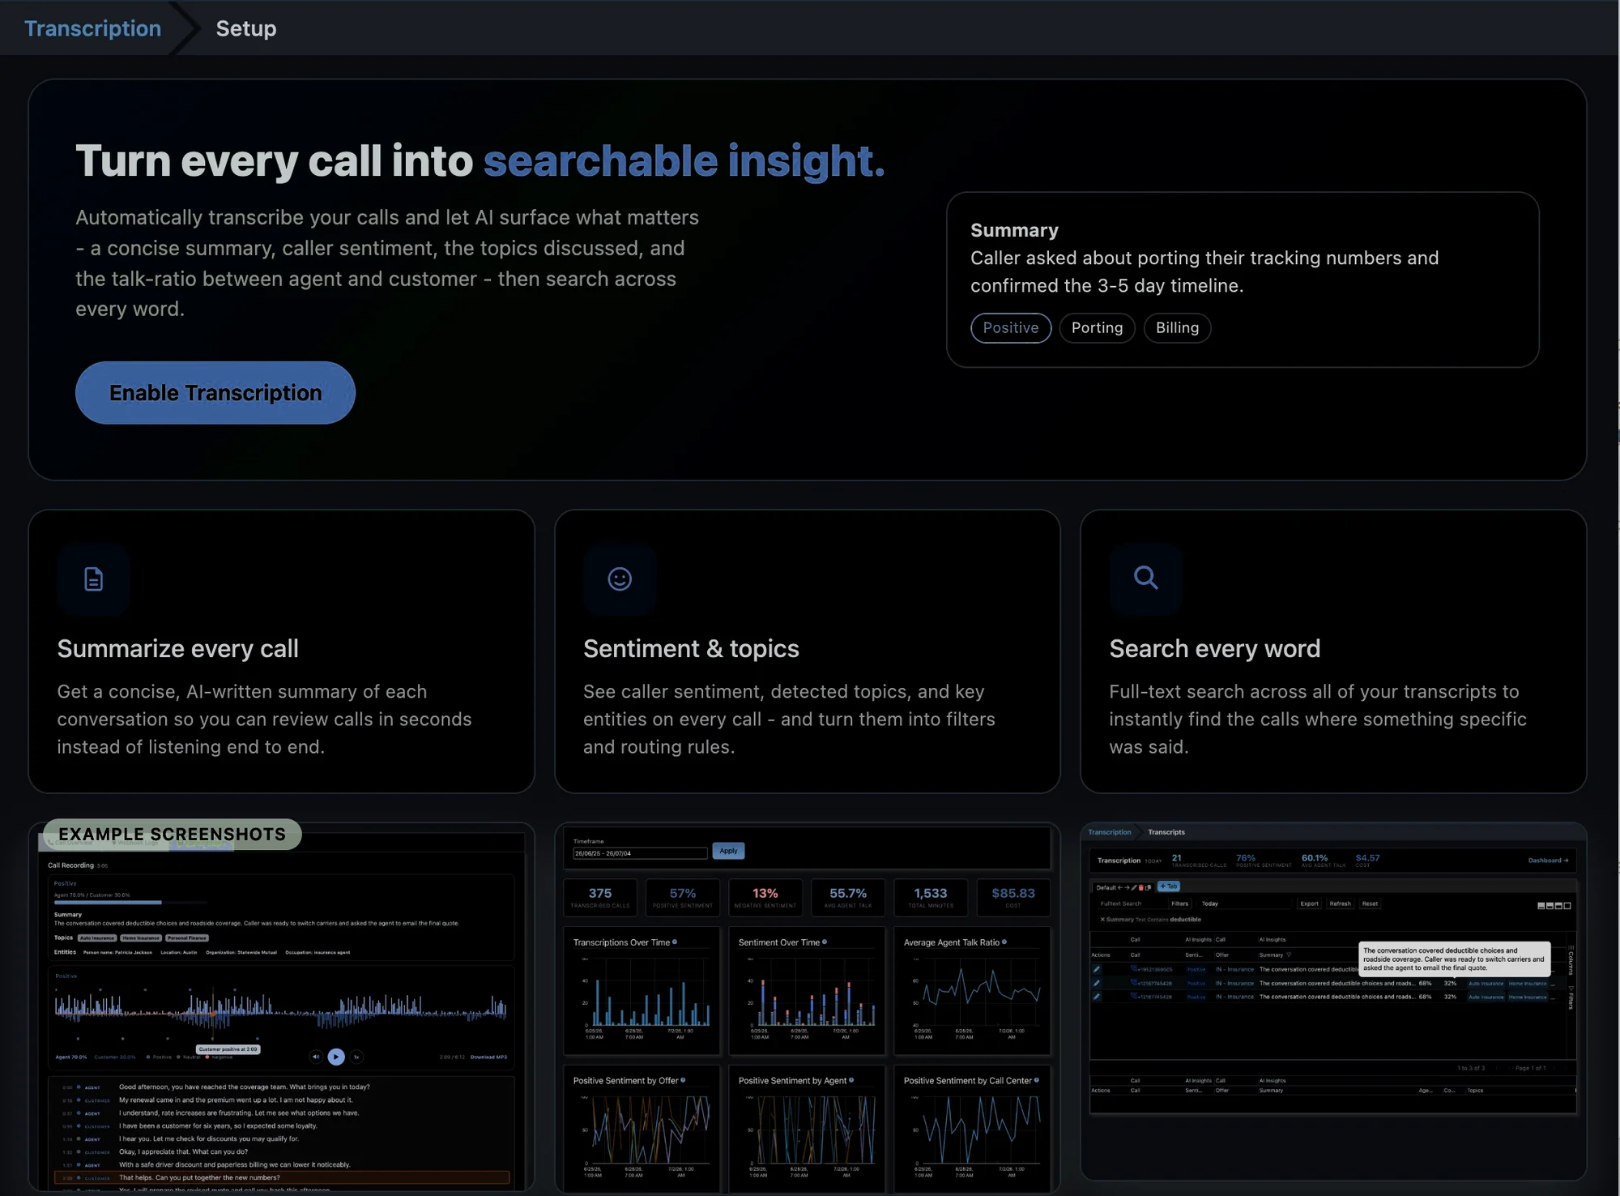Click the Export button in the transcripts screenshot
Image resolution: width=1620 pixels, height=1196 pixels.
tap(1309, 903)
